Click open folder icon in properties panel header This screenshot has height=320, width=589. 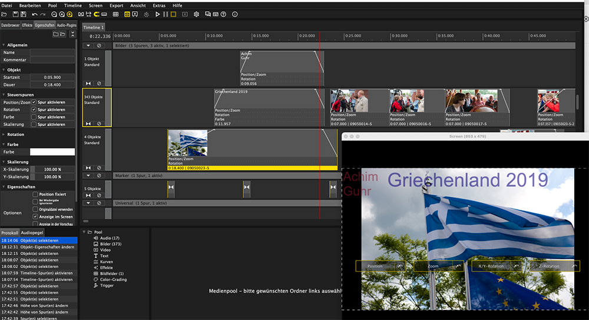click(63, 34)
